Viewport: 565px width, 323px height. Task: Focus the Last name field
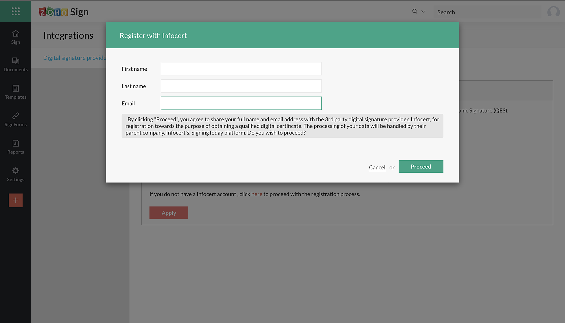pos(241,86)
